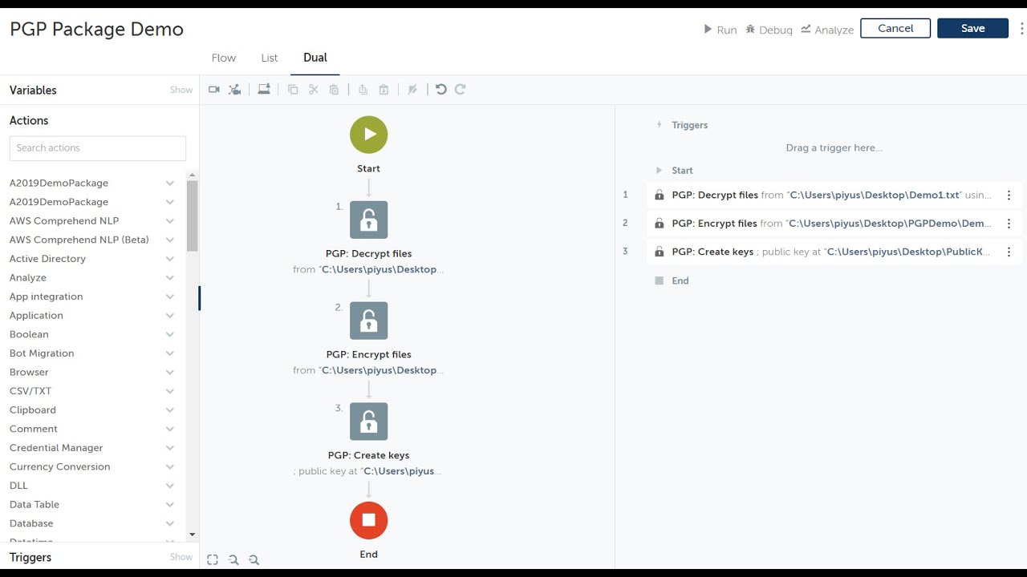Click the red End stop node
The width and height of the screenshot is (1027, 577).
(x=369, y=521)
